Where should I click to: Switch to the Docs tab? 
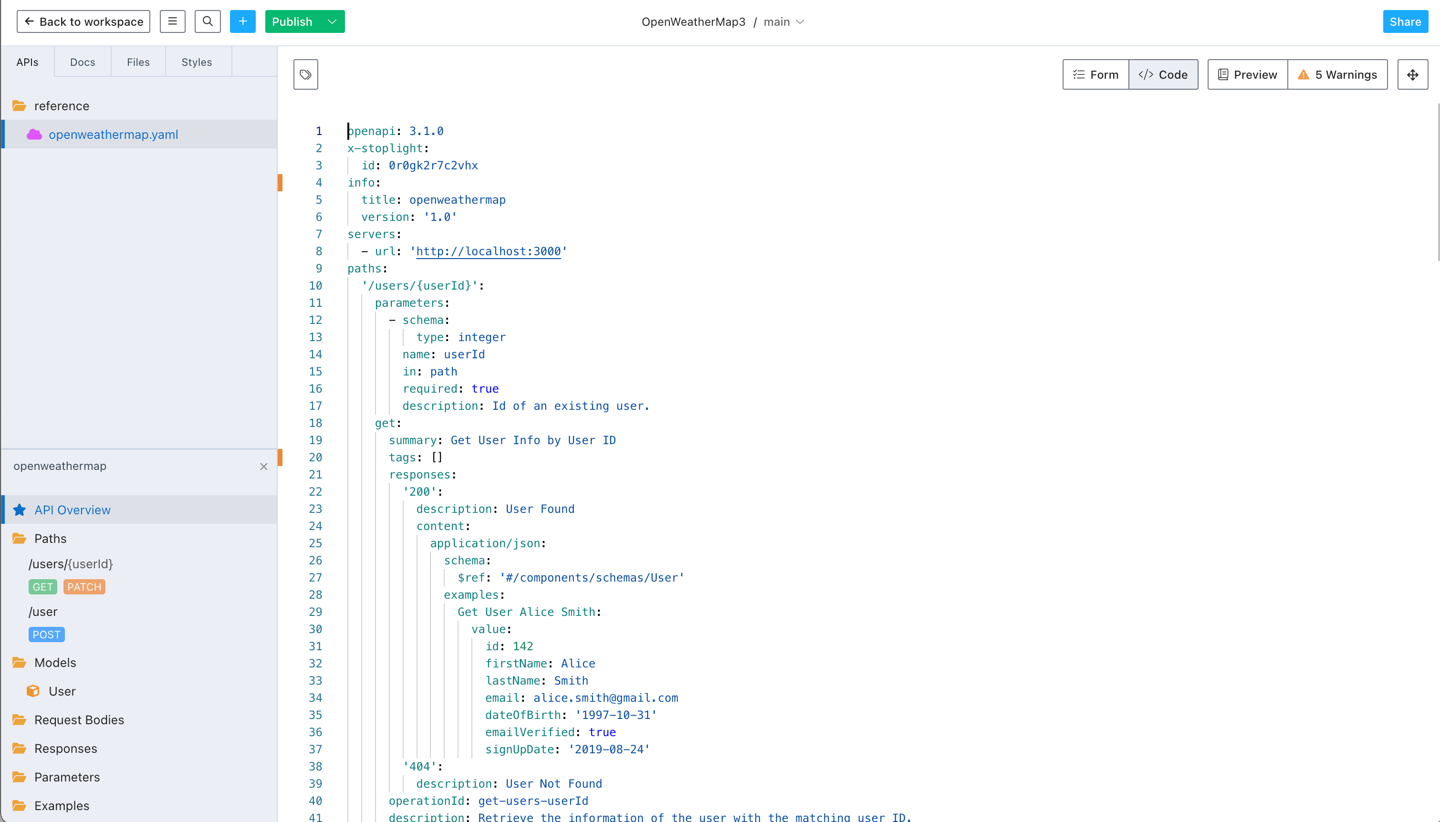83,62
